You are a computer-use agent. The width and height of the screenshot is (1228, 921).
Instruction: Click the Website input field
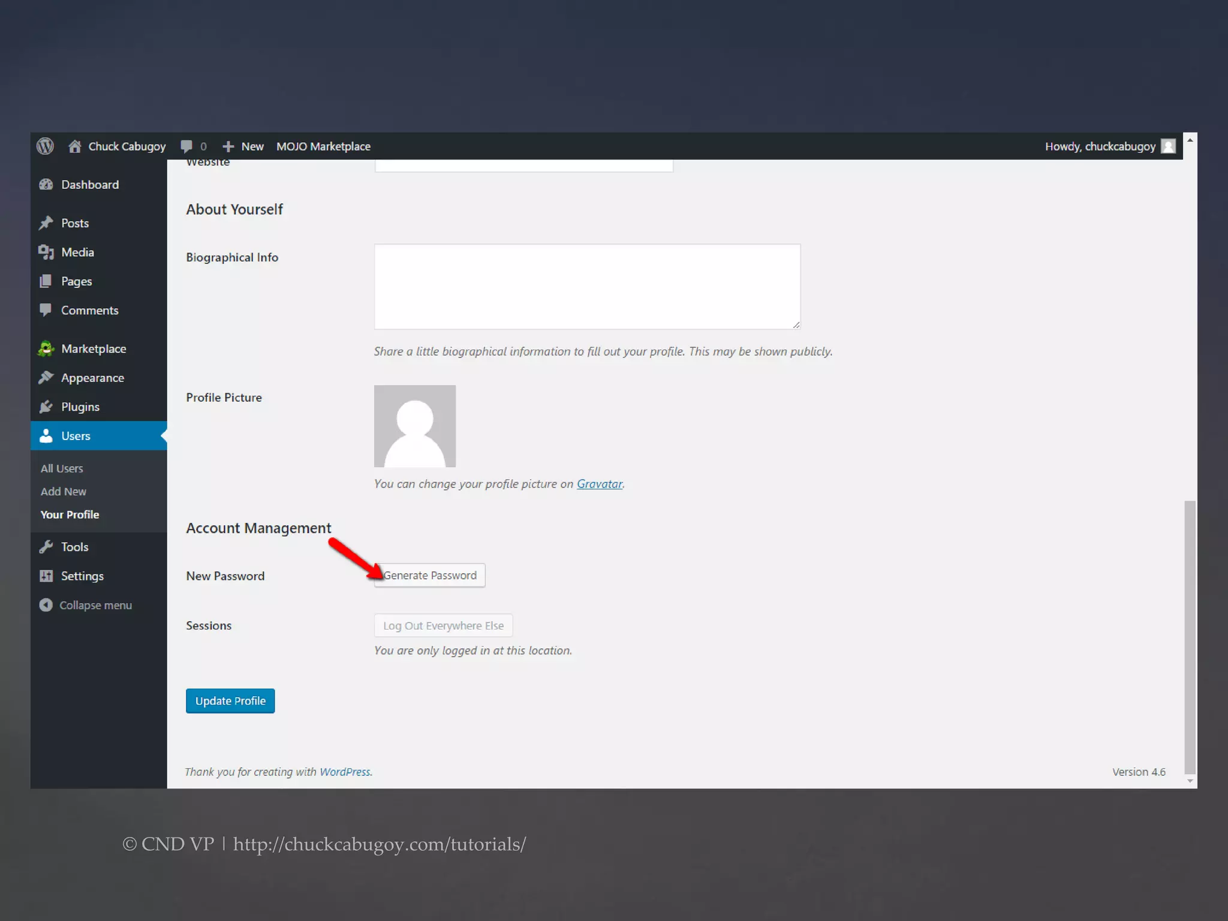tap(523, 165)
